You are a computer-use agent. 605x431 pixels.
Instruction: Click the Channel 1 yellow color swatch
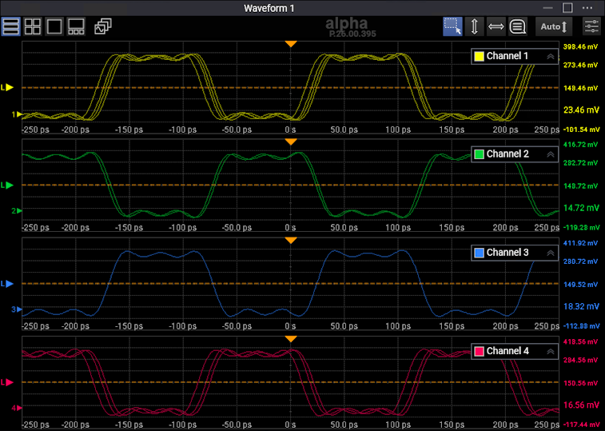480,57
